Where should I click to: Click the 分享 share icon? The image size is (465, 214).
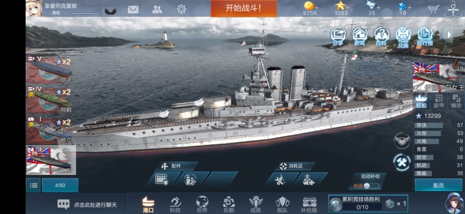click(x=338, y=37)
